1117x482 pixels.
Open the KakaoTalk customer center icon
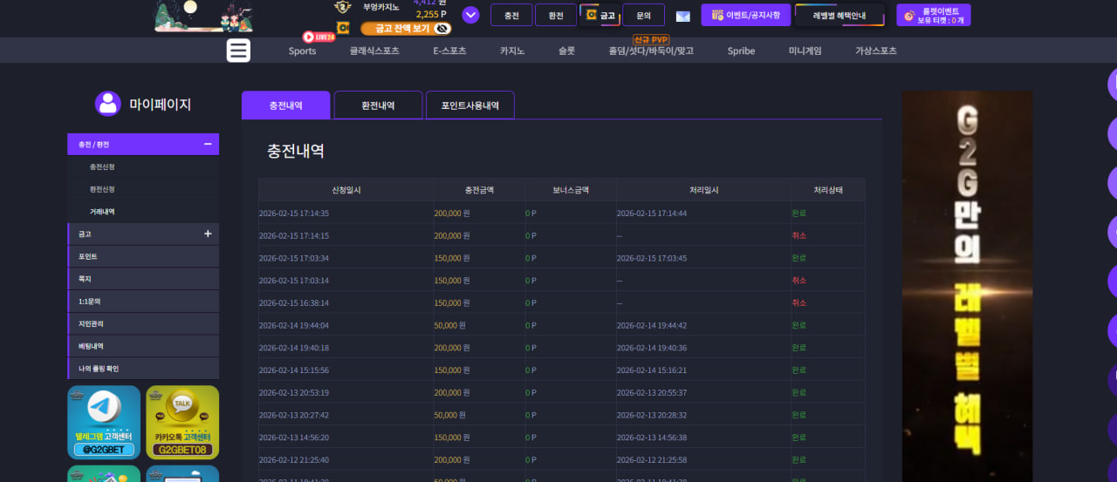coord(182,422)
